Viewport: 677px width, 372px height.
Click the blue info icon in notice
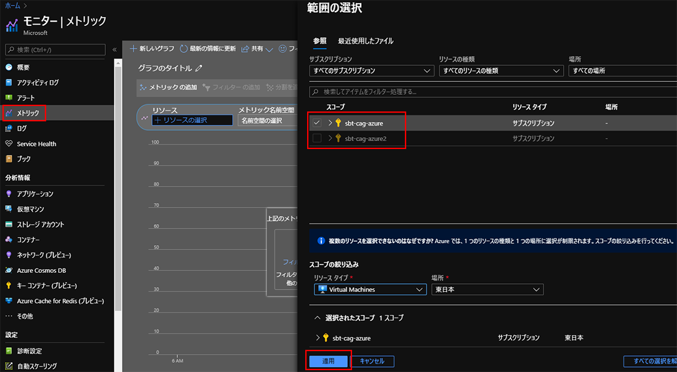[321, 241]
